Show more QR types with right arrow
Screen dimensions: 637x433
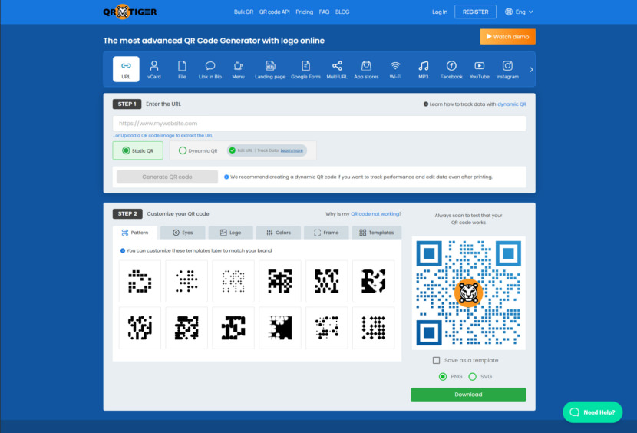[531, 70]
